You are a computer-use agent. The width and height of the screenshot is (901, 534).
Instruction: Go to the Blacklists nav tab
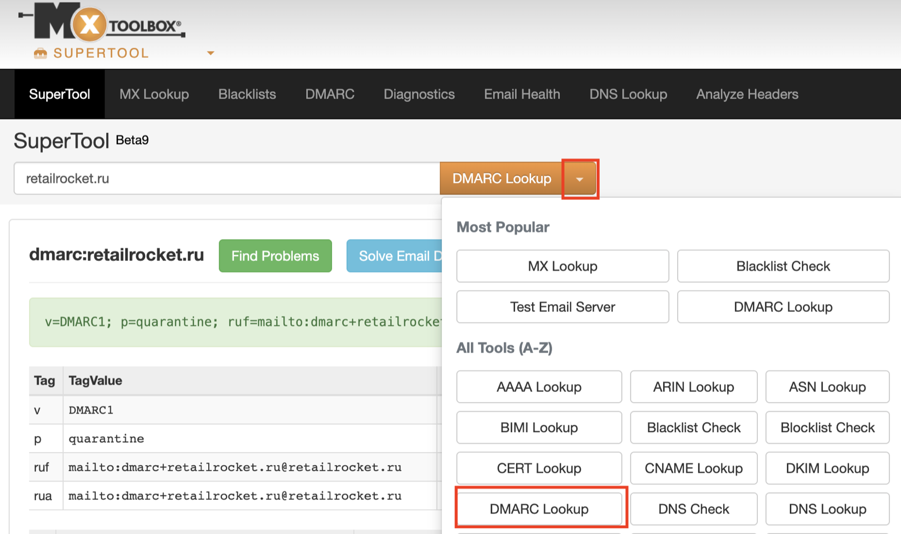247,94
